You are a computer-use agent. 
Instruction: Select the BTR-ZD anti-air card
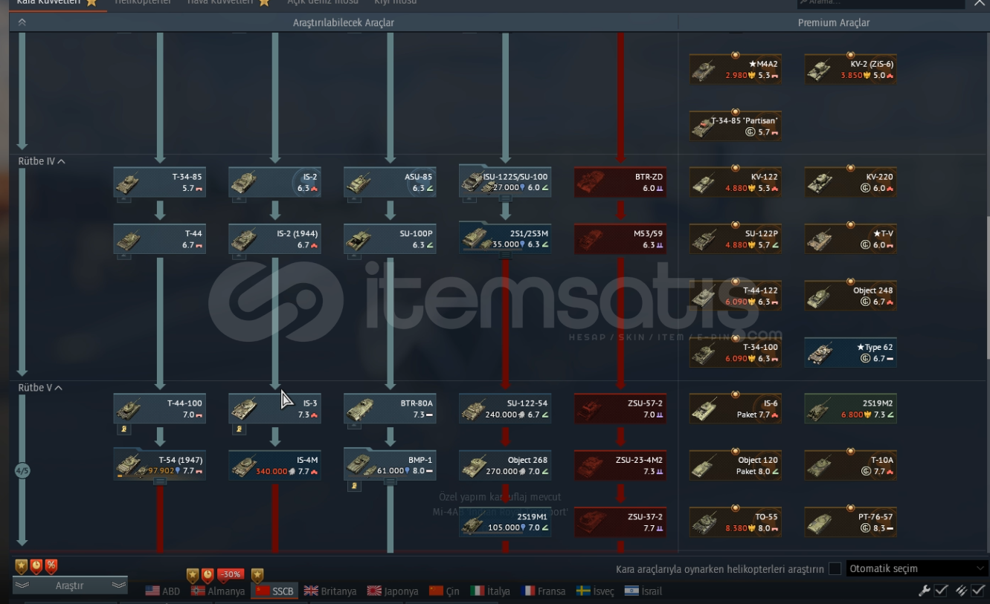[x=620, y=182]
